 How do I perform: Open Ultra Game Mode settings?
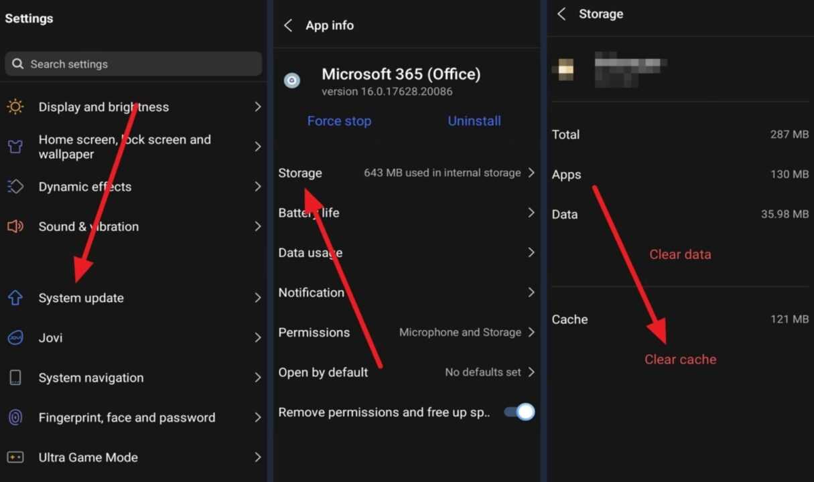click(x=133, y=457)
